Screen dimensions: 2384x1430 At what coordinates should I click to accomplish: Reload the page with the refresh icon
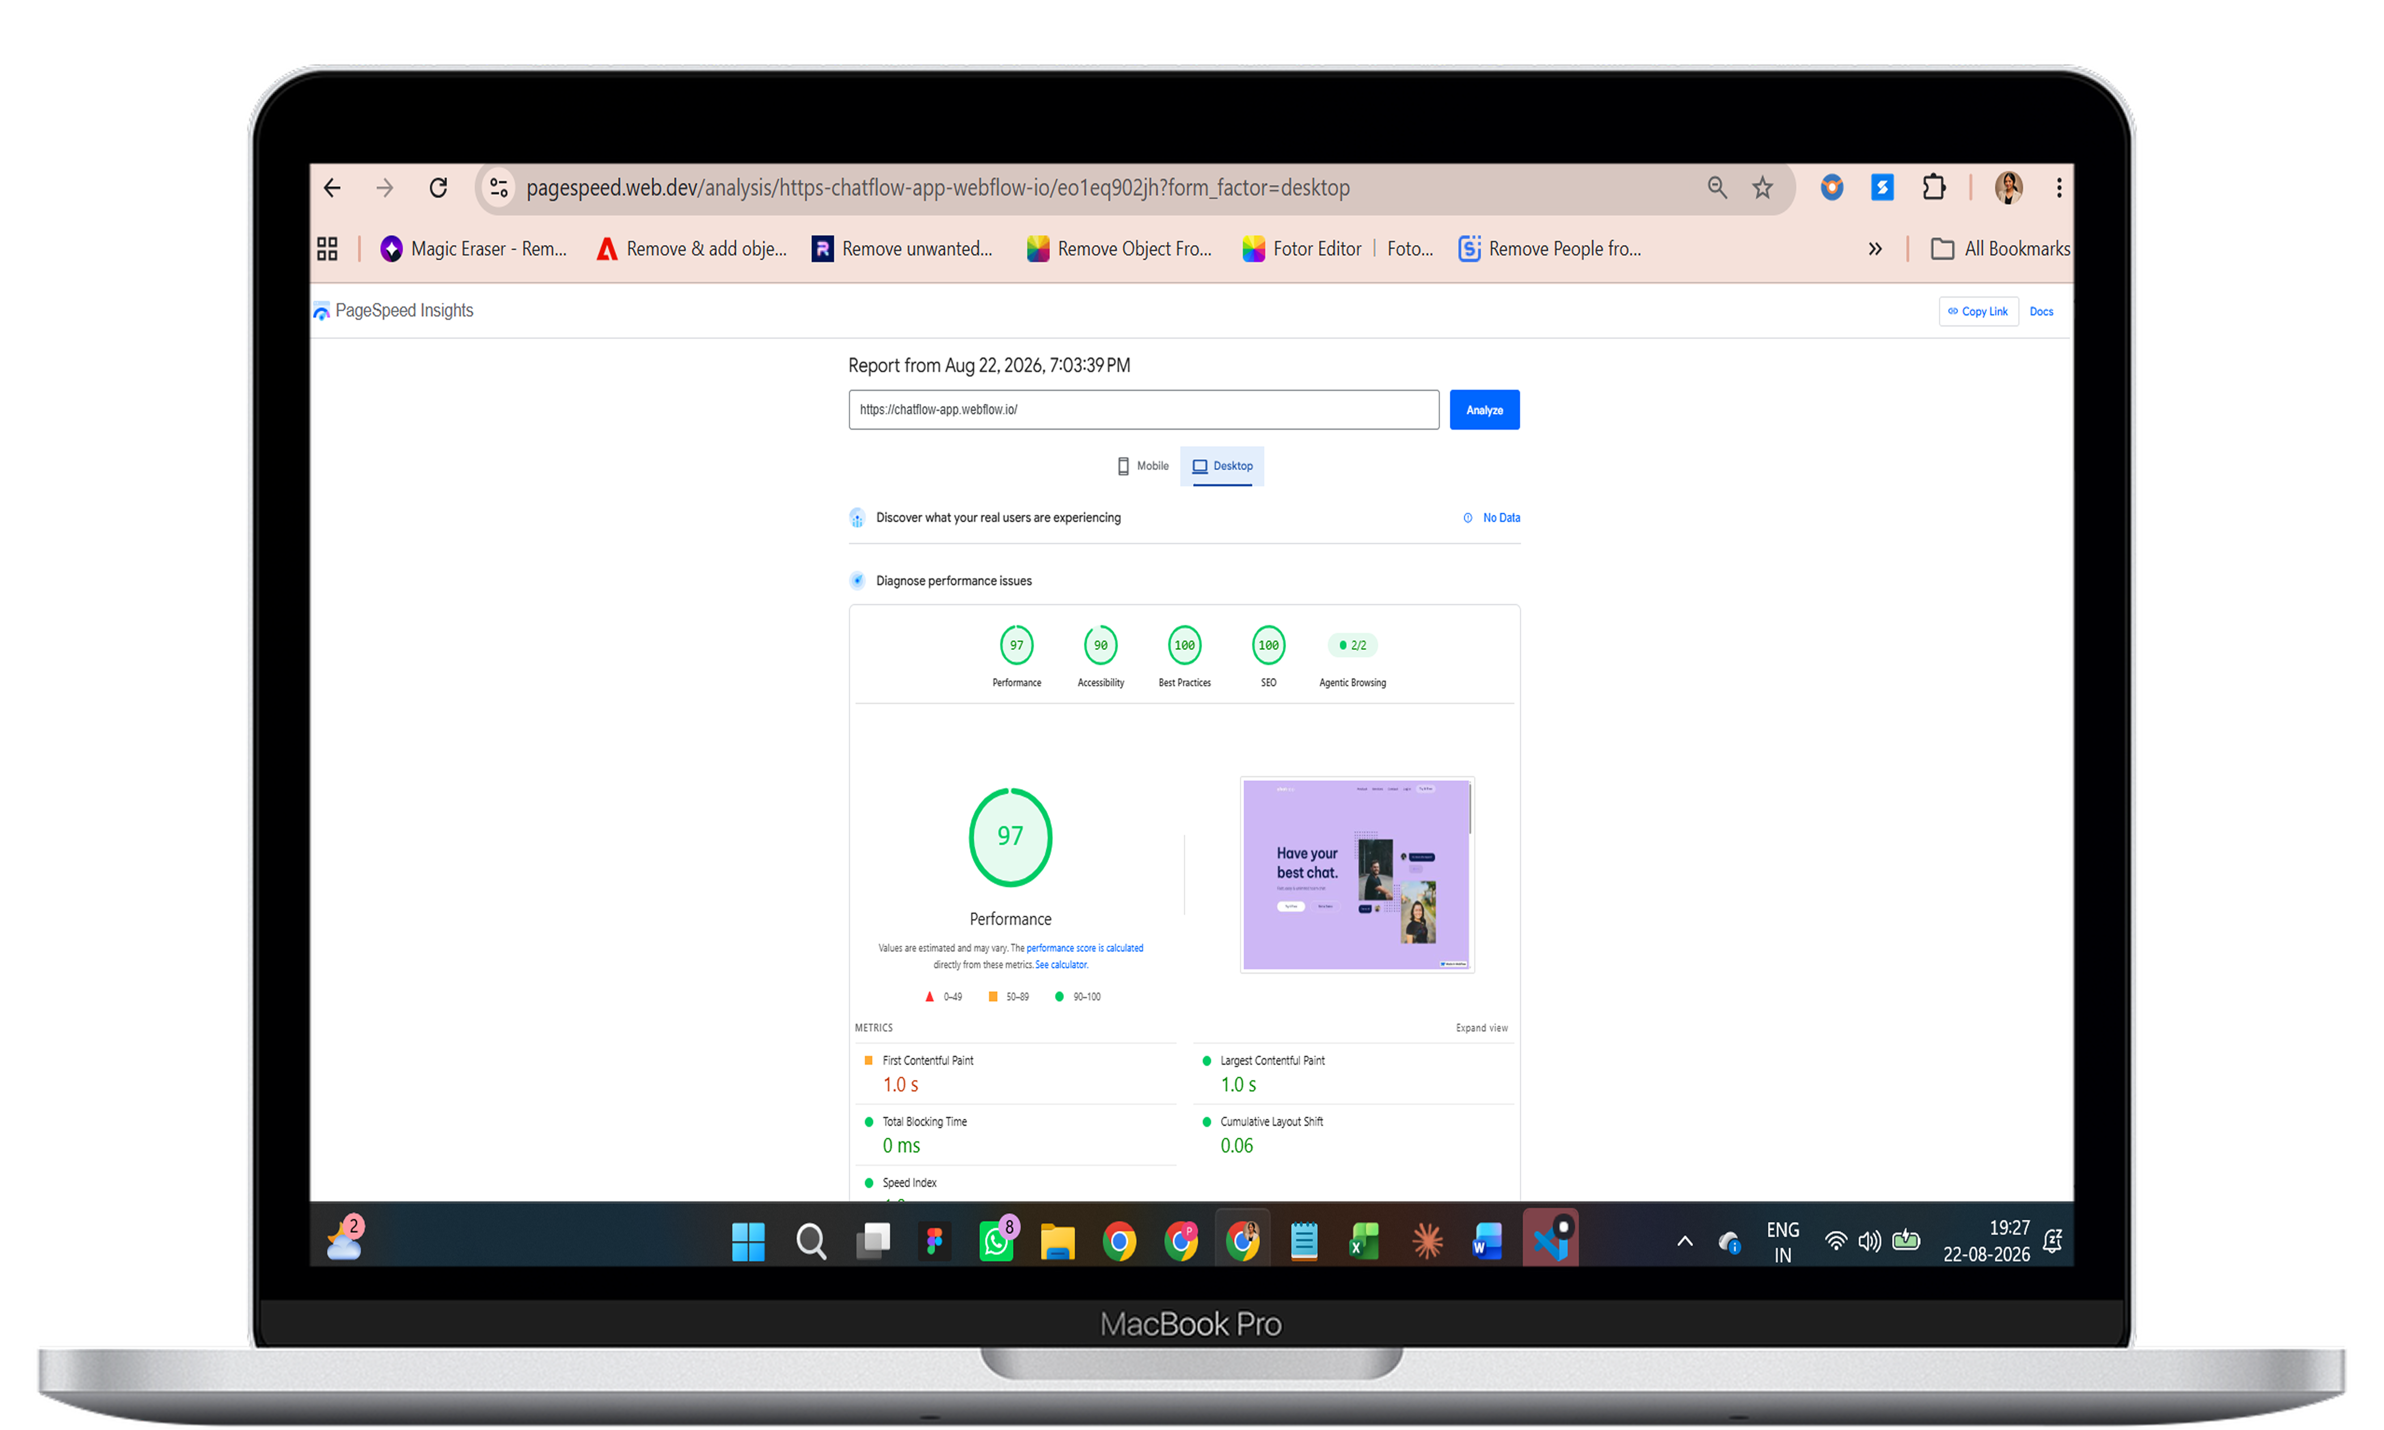pyautogui.click(x=438, y=188)
